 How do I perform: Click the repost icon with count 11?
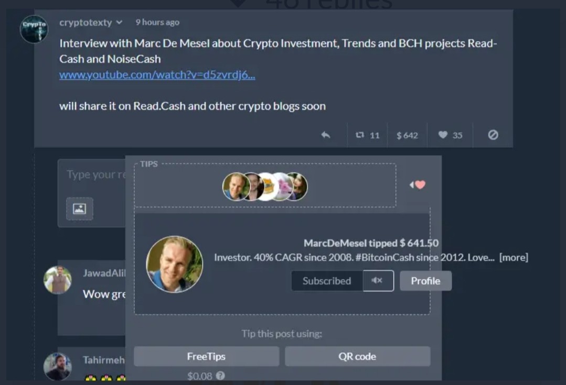tap(368, 135)
